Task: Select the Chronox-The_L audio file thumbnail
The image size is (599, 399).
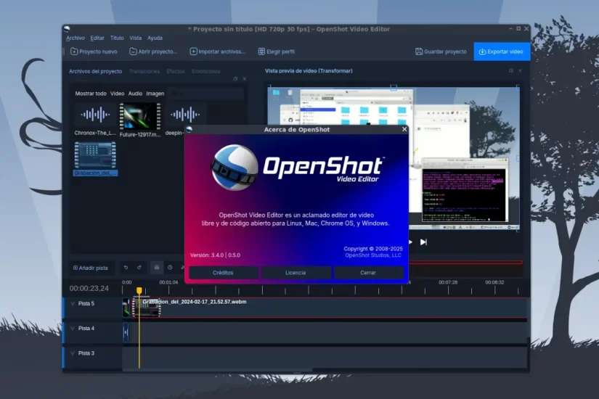Action: [x=95, y=119]
